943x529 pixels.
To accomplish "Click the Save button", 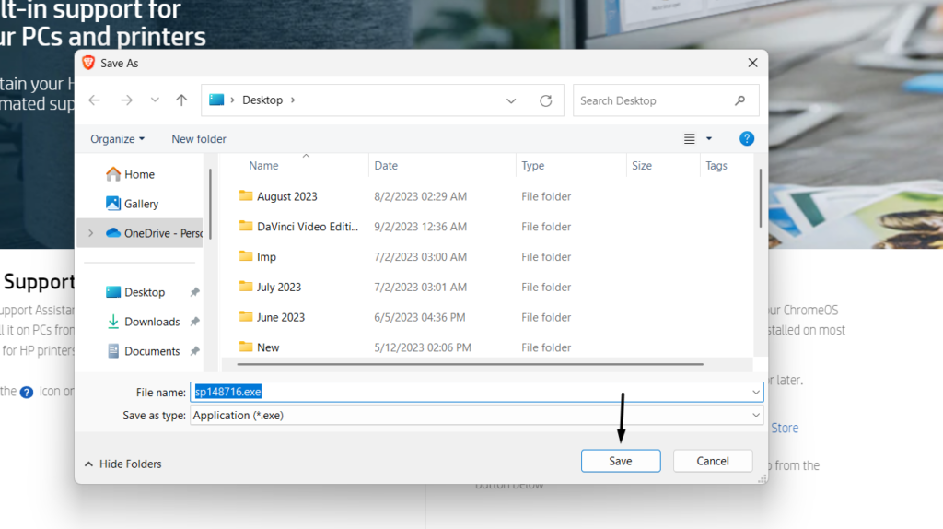I will (621, 461).
